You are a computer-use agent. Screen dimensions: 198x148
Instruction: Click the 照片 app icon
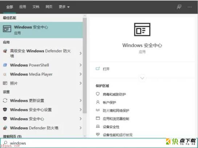[x=5, y=83]
